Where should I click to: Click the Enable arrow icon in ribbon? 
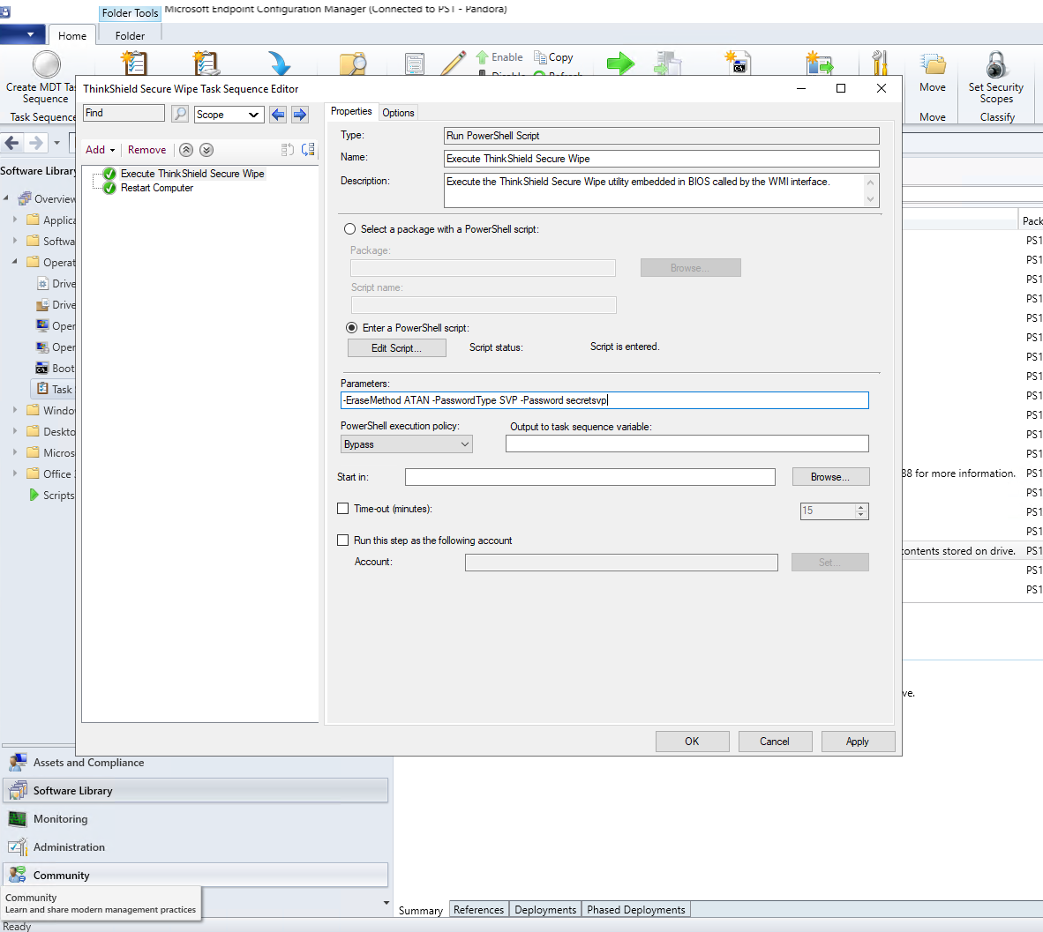point(483,57)
